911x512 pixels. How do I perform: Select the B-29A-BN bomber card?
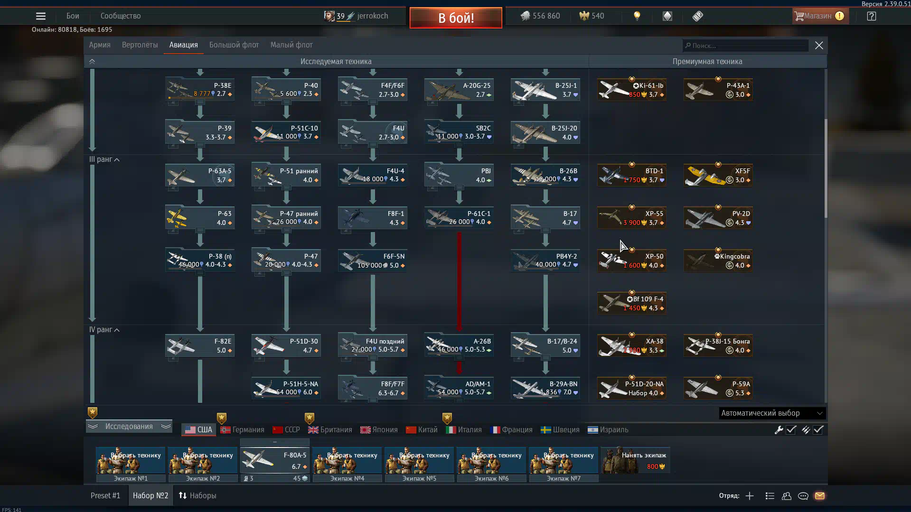(545, 388)
